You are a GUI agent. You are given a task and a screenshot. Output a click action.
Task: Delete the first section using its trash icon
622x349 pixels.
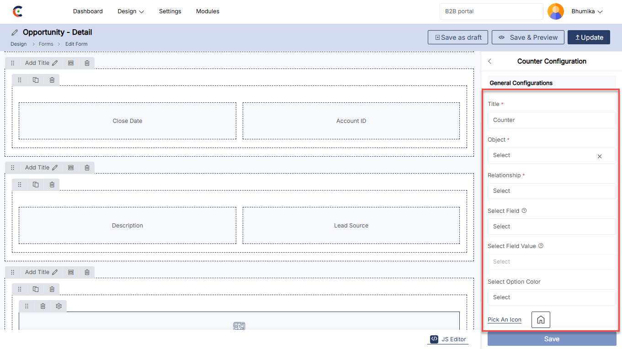tap(87, 63)
